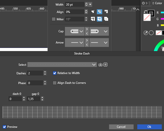The image size is (164, 131).
Task: Click the save dash preset icon
Action: coord(100,65)
